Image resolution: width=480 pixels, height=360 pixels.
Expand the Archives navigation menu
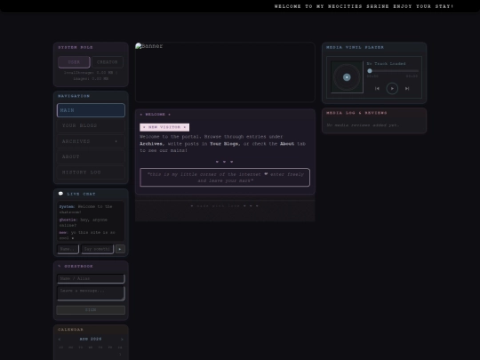pyautogui.click(x=91, y=141)
